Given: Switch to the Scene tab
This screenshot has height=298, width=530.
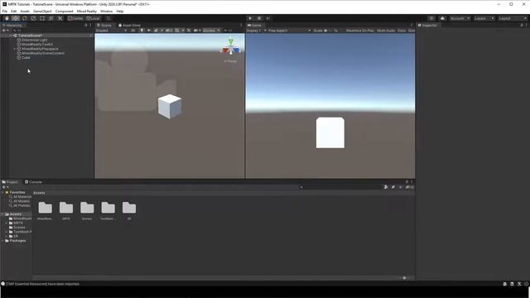Looking at the screenshot, I should click(x=104, y=26).
